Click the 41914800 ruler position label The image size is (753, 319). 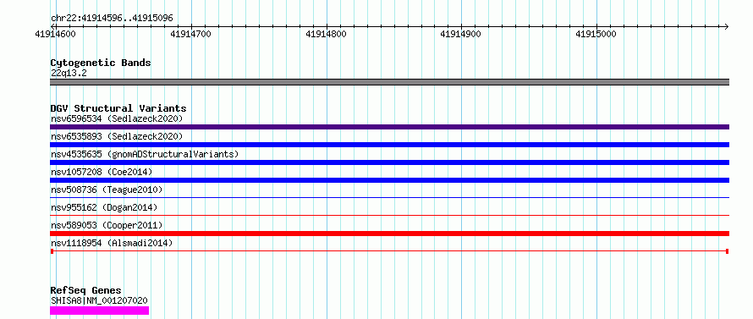326,34
